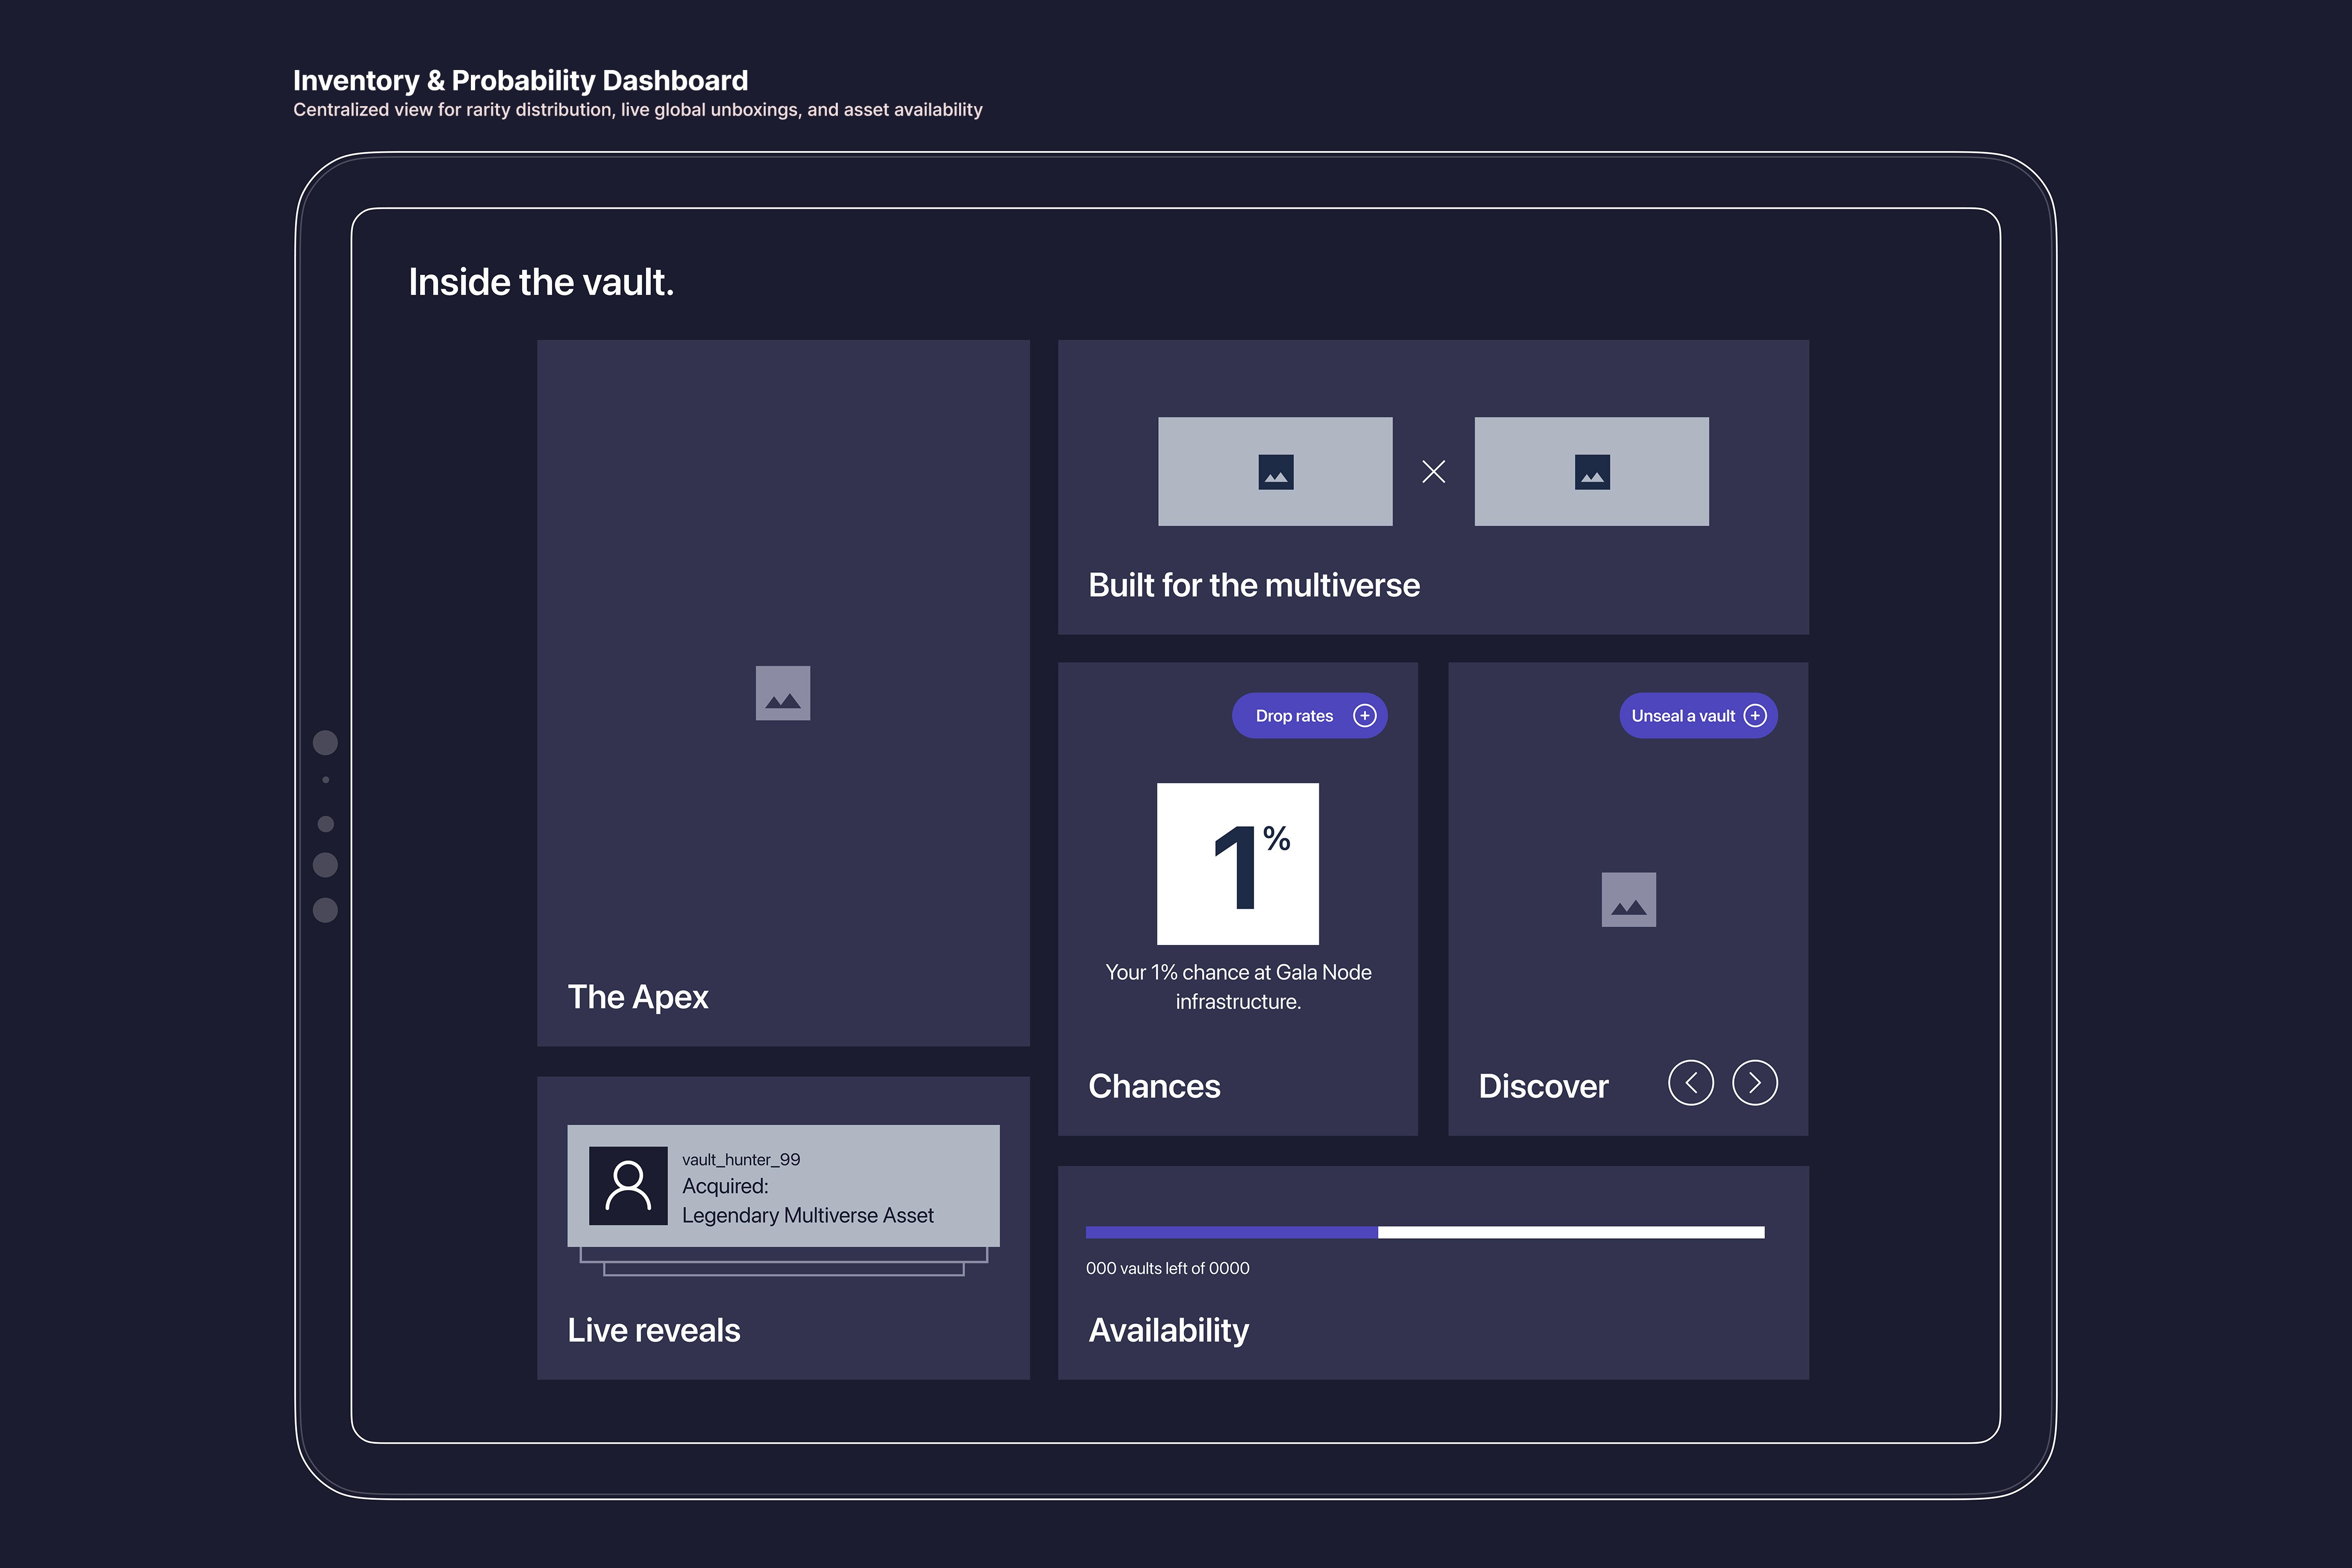Click the 1% white tile in Chances

[x=1237, y=863]
